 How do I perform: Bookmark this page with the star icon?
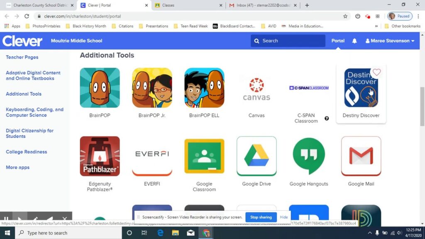click(345, 16)
